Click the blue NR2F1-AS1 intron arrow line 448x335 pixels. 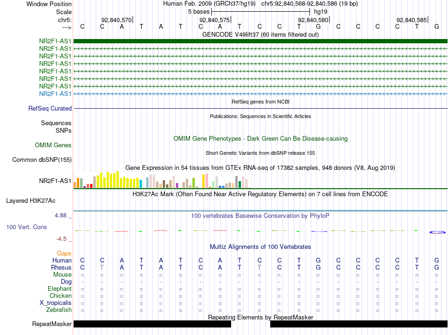click(x=260, y=94)
